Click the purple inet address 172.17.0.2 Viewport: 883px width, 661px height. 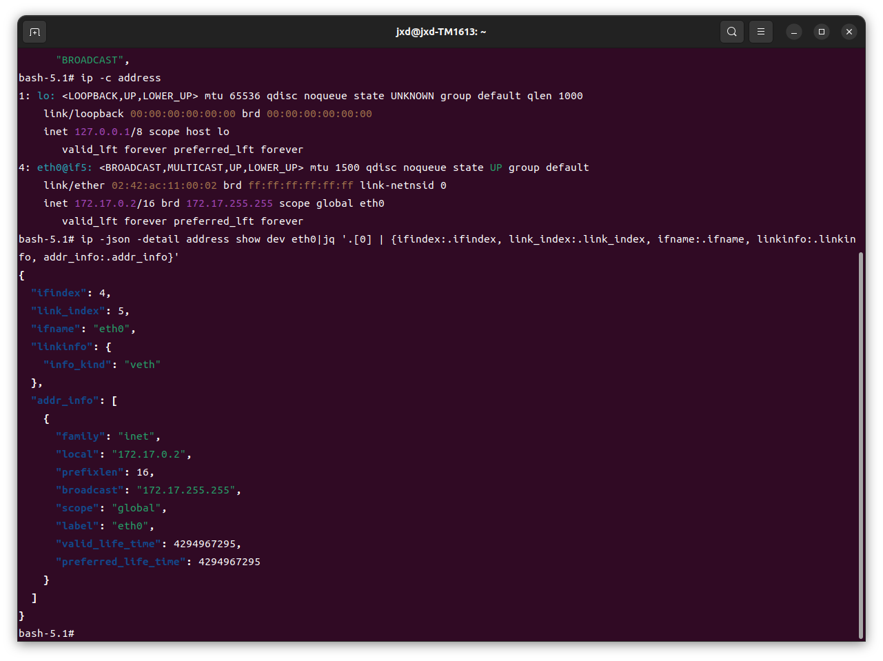[x=105, y=203]
